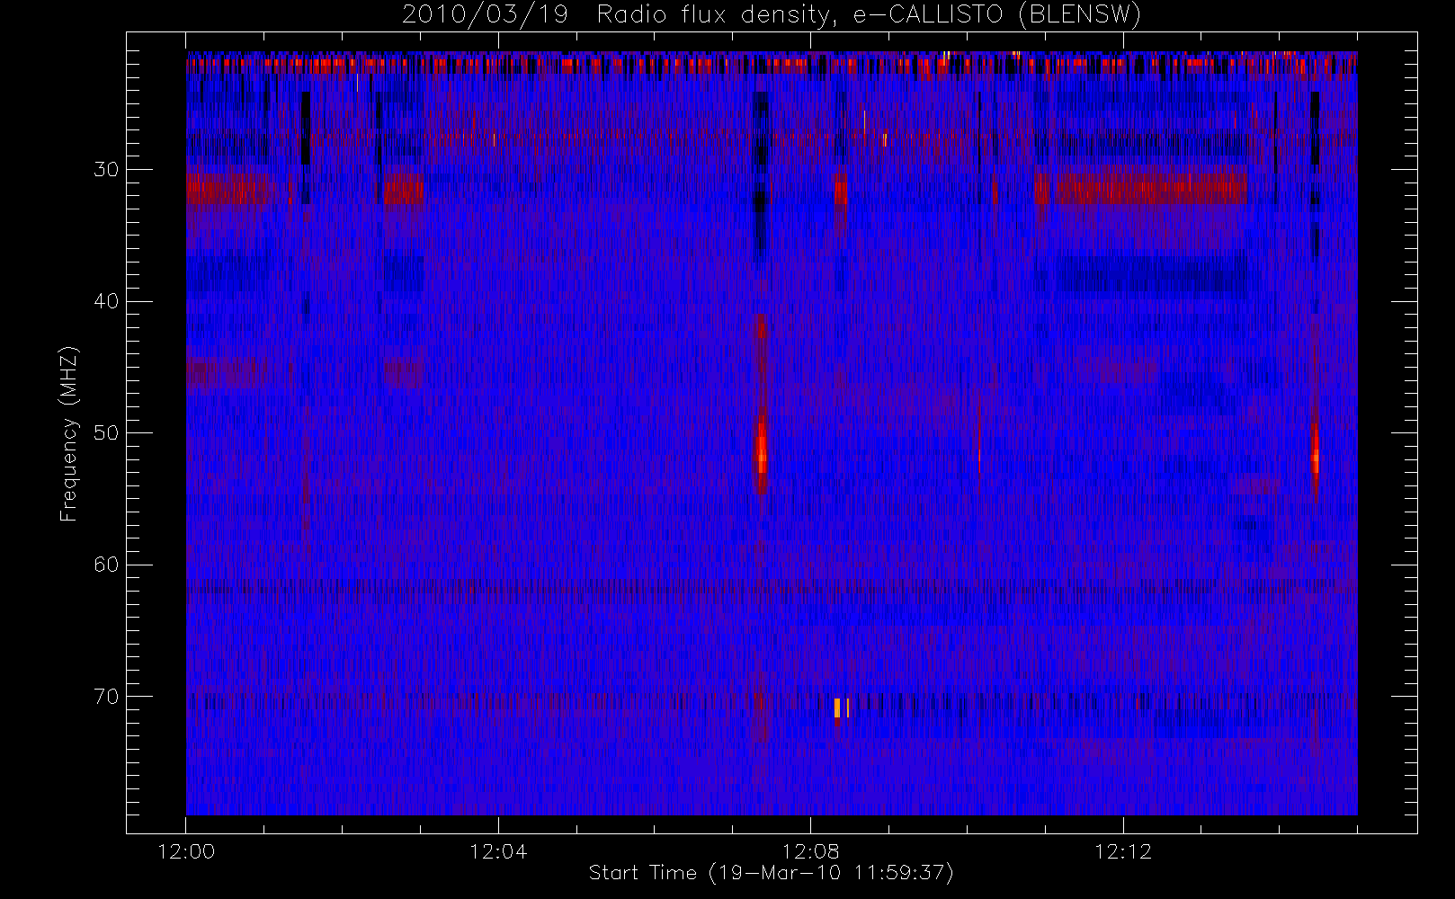Click the 60 frequency tick label
The height and width of the screenshot is (899, 1455).
tap(105, 565)
